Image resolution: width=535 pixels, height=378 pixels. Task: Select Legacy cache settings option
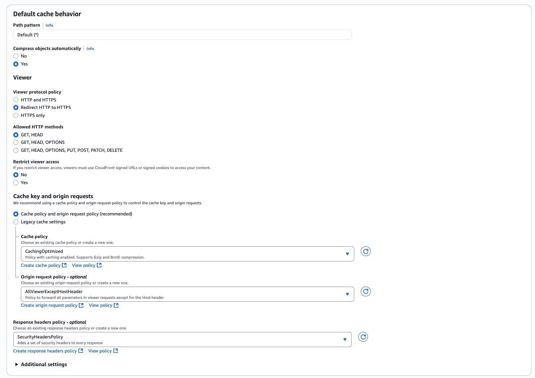click(16, 222)
